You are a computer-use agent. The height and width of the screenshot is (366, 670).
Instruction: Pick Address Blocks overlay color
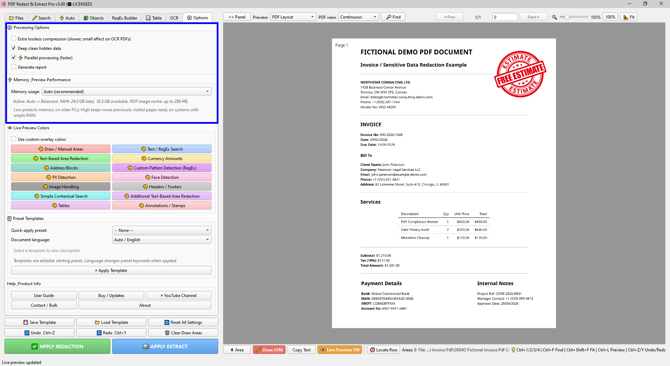pos(61,168)
